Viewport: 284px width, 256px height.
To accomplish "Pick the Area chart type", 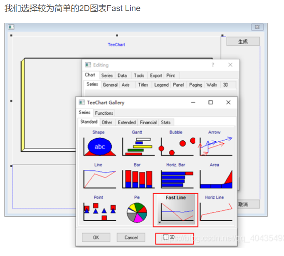I will [216, 175].
